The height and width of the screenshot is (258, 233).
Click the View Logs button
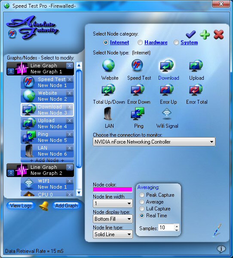(21, 206)
